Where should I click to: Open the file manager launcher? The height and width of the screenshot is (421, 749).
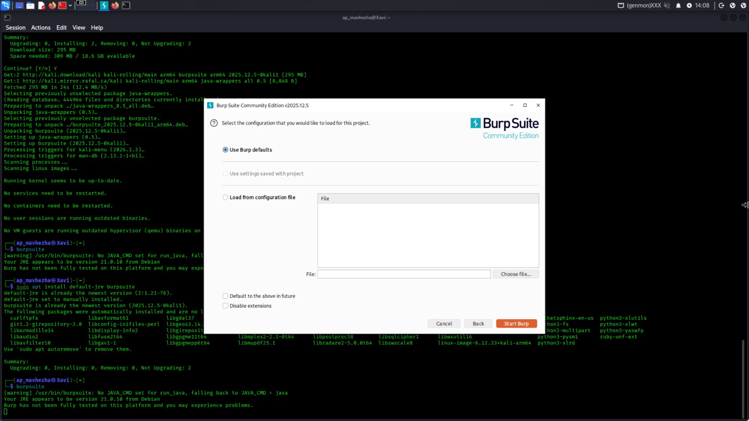[30, 5]
